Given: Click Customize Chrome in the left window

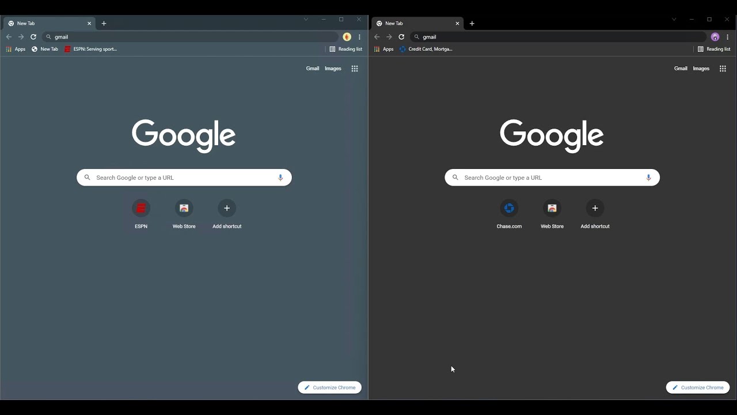Looking at the screenshot, I should coord(329,387).
